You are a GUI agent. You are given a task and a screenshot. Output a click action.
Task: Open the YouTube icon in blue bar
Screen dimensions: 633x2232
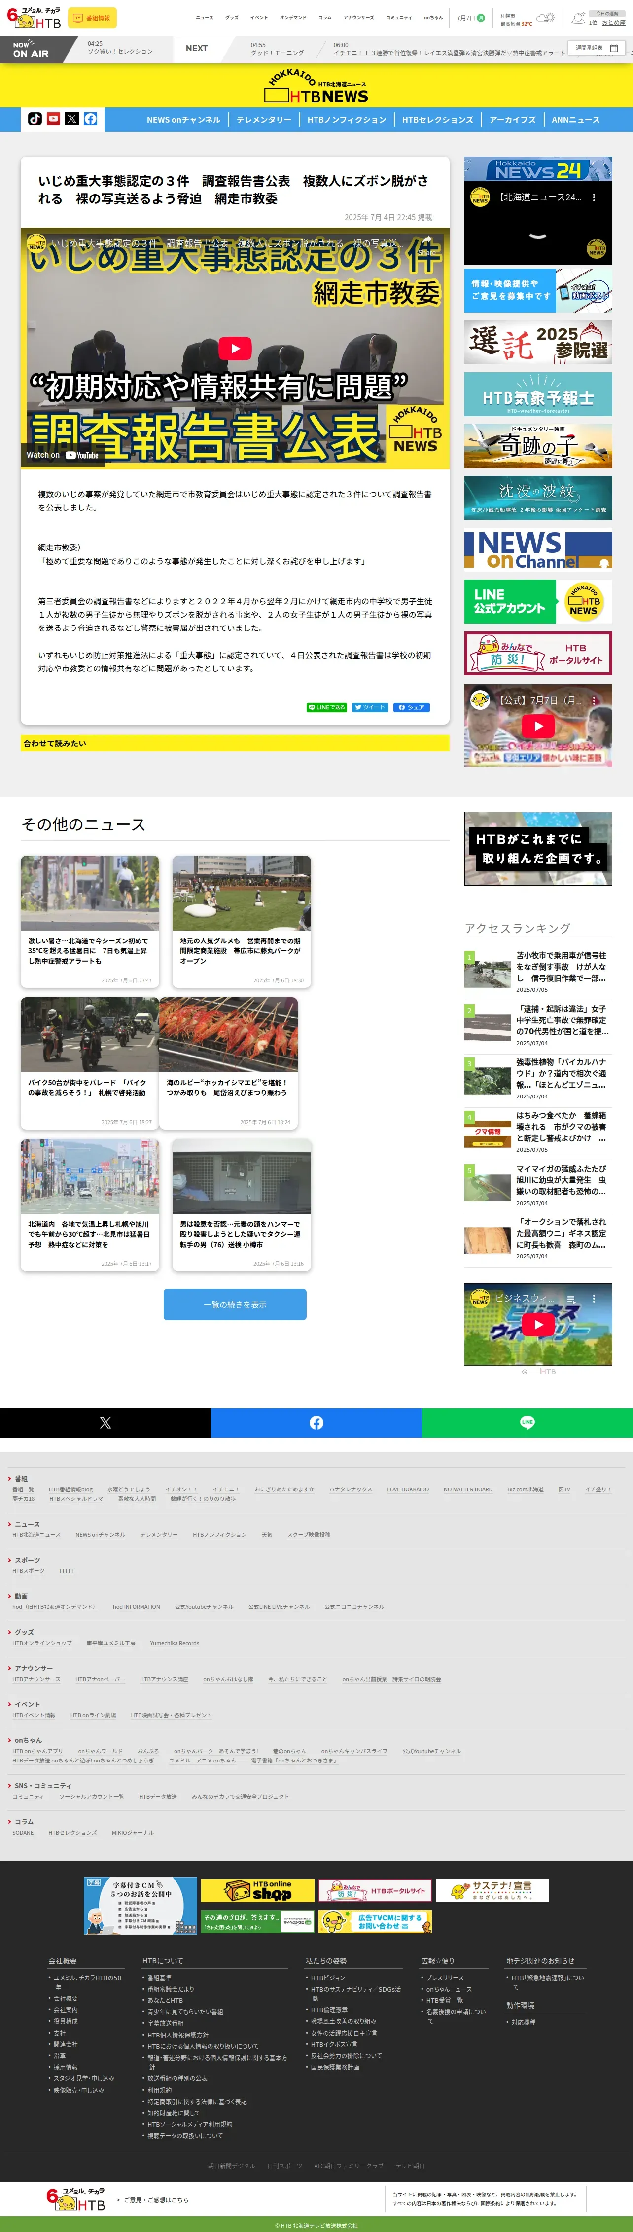coord(54,118)
